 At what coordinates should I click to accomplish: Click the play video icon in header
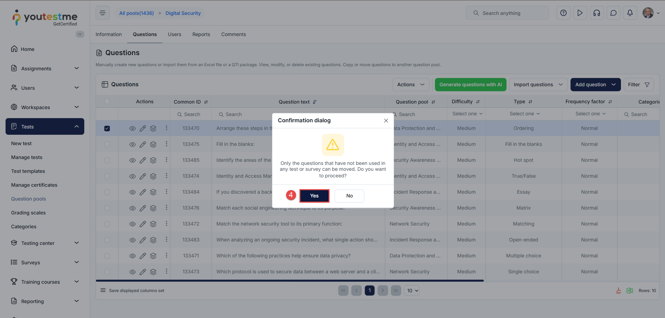pyautogui.click(x=580, y=13)
